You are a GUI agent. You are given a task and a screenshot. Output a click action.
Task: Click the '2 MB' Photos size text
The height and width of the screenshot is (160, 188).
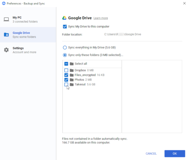[88, 80]
